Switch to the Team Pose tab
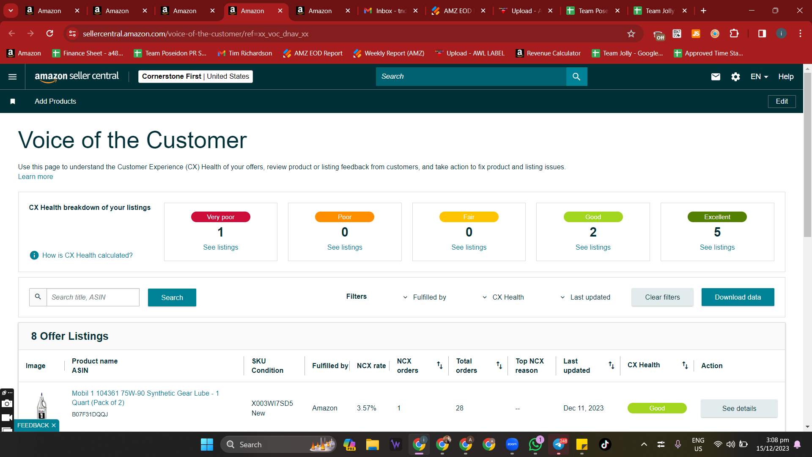 (x=593, y=11)
